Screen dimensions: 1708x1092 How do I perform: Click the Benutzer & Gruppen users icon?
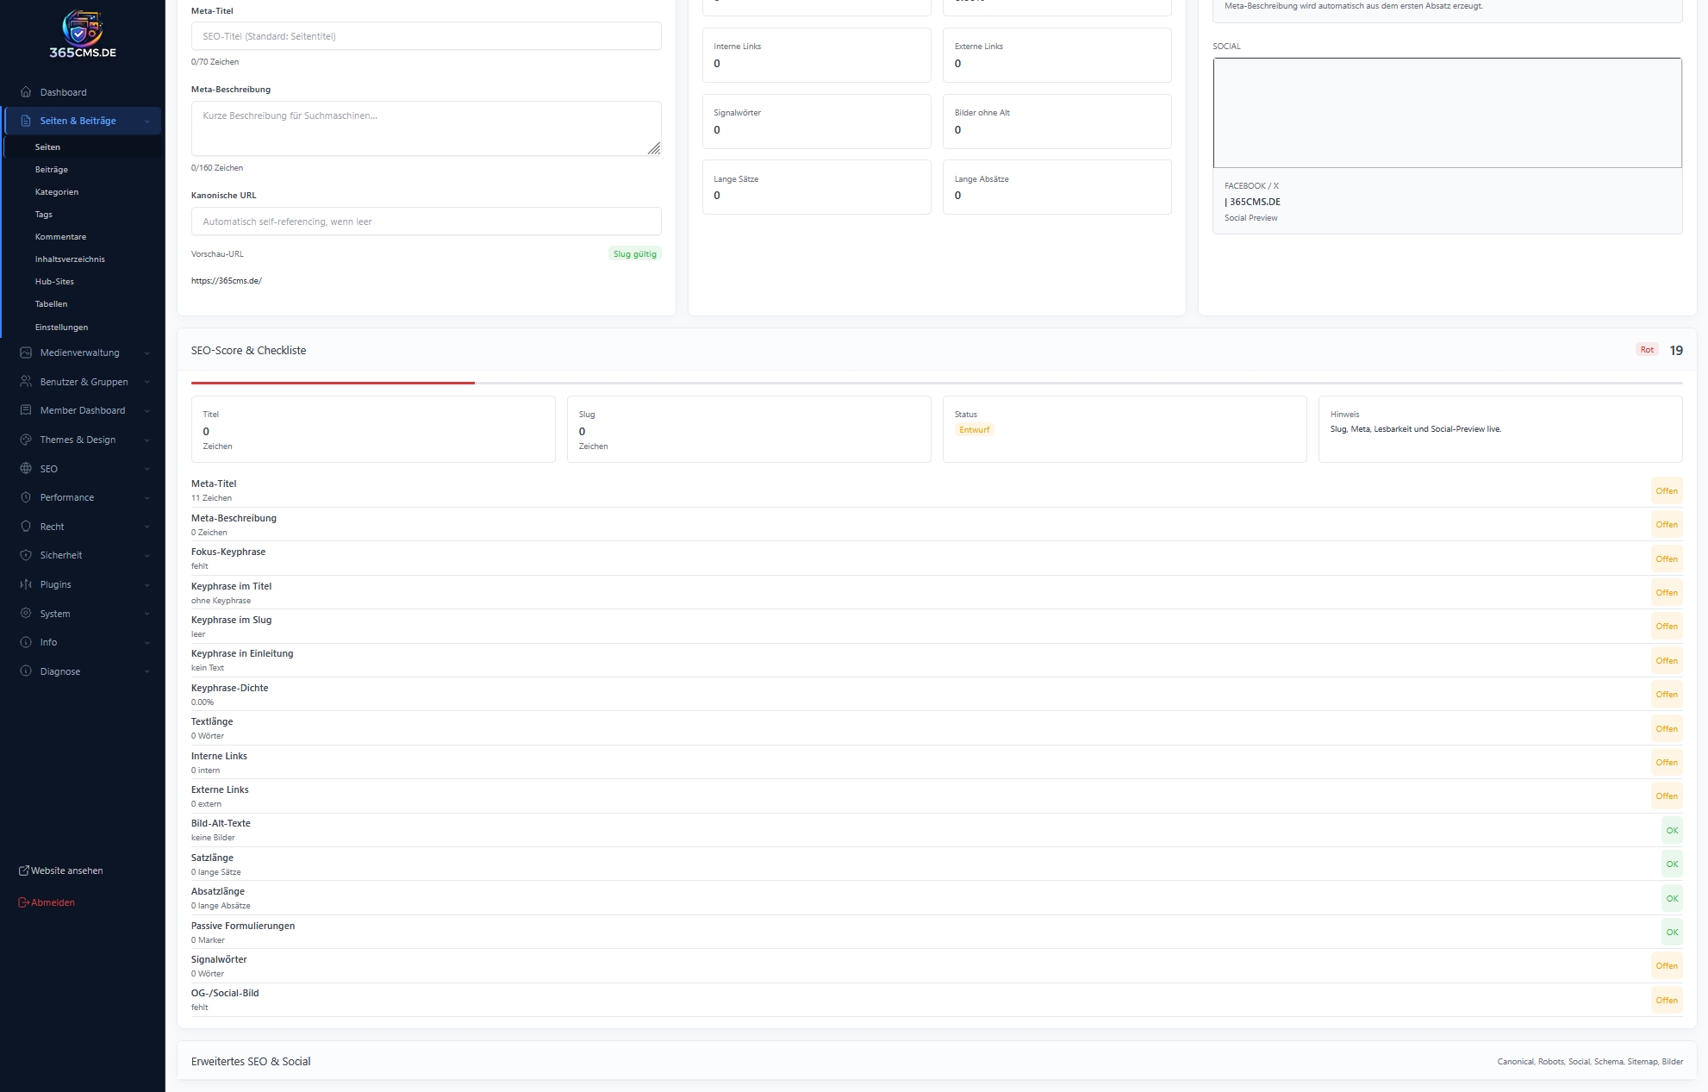tap(26, 382)
